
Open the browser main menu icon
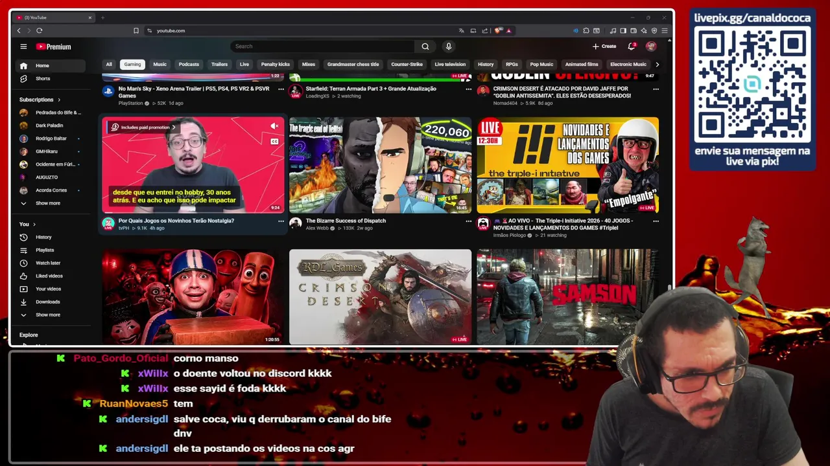pos(665,30)
